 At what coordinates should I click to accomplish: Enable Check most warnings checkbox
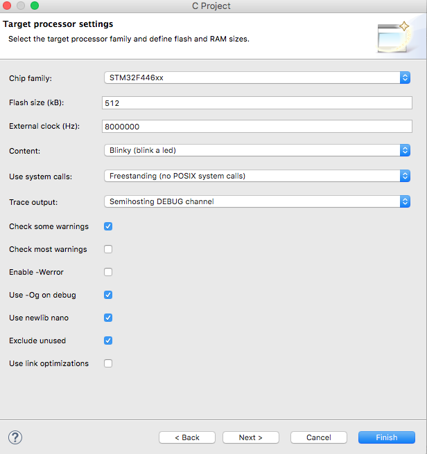(108, 249)
